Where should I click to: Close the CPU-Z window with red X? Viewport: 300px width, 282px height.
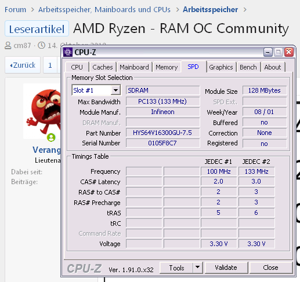[289, 52]
